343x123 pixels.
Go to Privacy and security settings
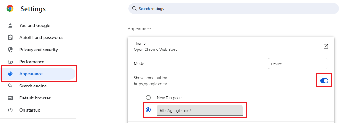point(38,50)
